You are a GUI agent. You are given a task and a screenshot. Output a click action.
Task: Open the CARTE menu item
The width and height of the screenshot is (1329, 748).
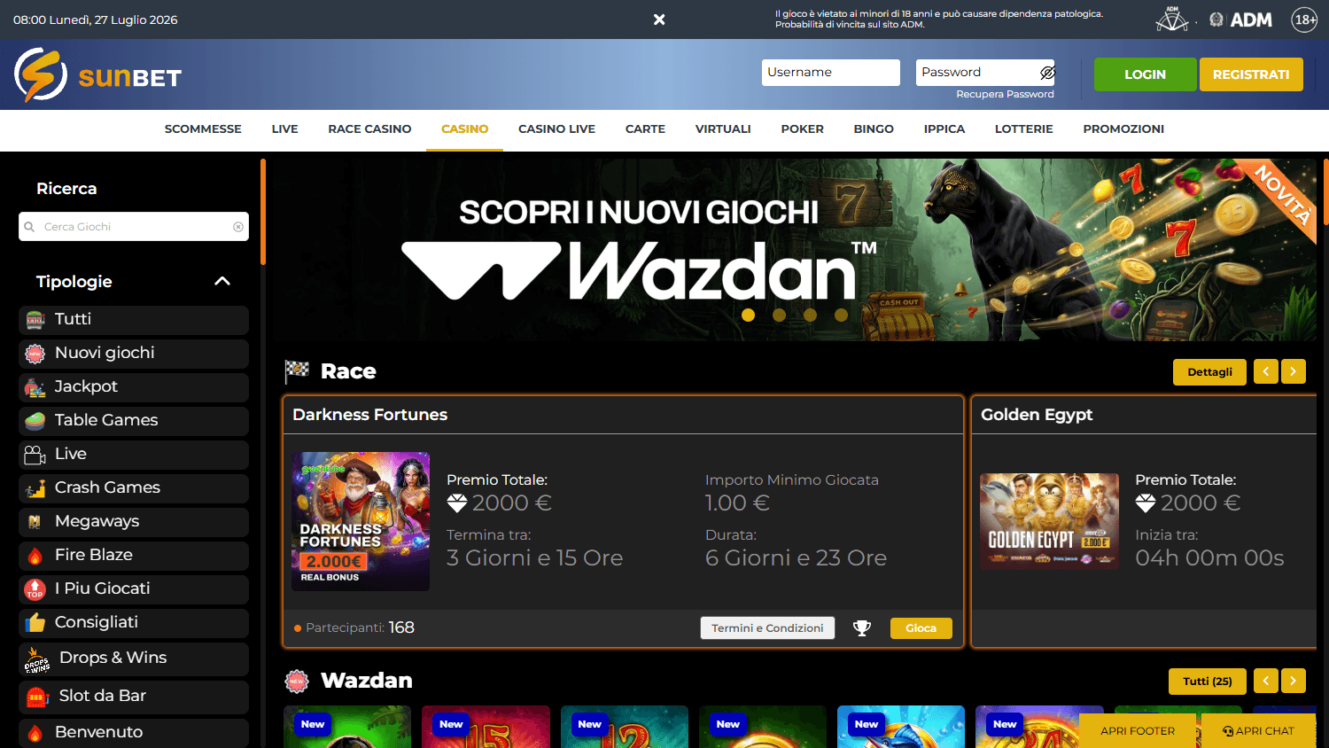click(x=645, y=129)
